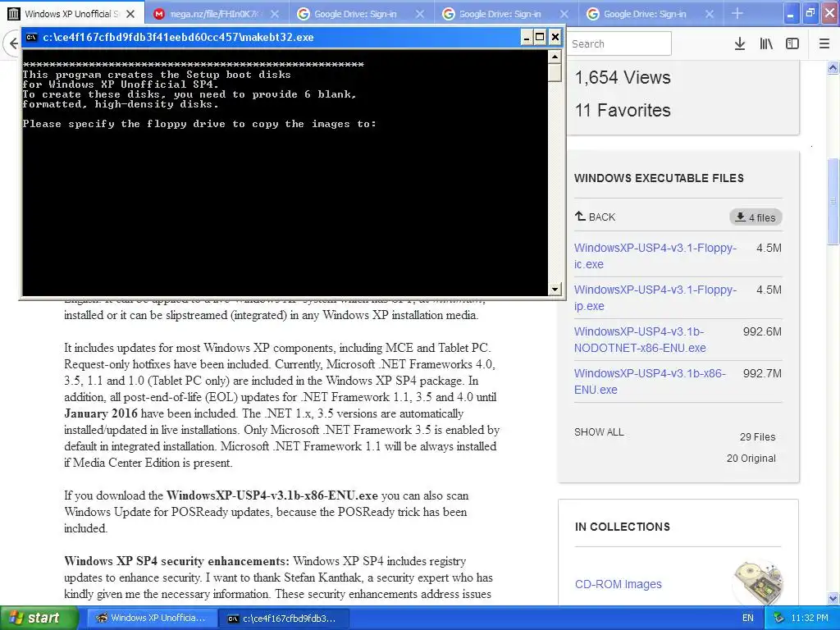Click the web page scrollbar down arrow

tap(833, 598)
